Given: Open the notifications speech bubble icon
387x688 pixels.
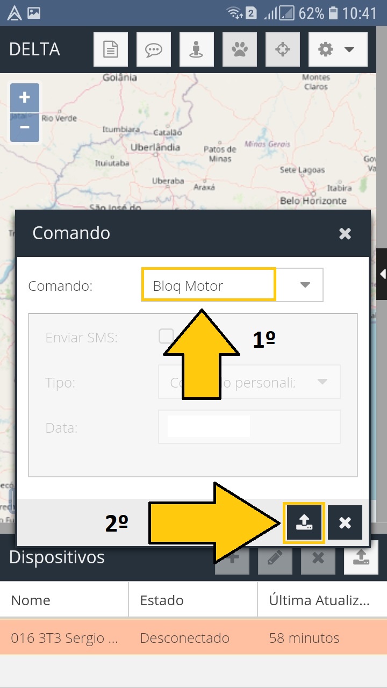Looking at the screenshot, I should point(154,50).
